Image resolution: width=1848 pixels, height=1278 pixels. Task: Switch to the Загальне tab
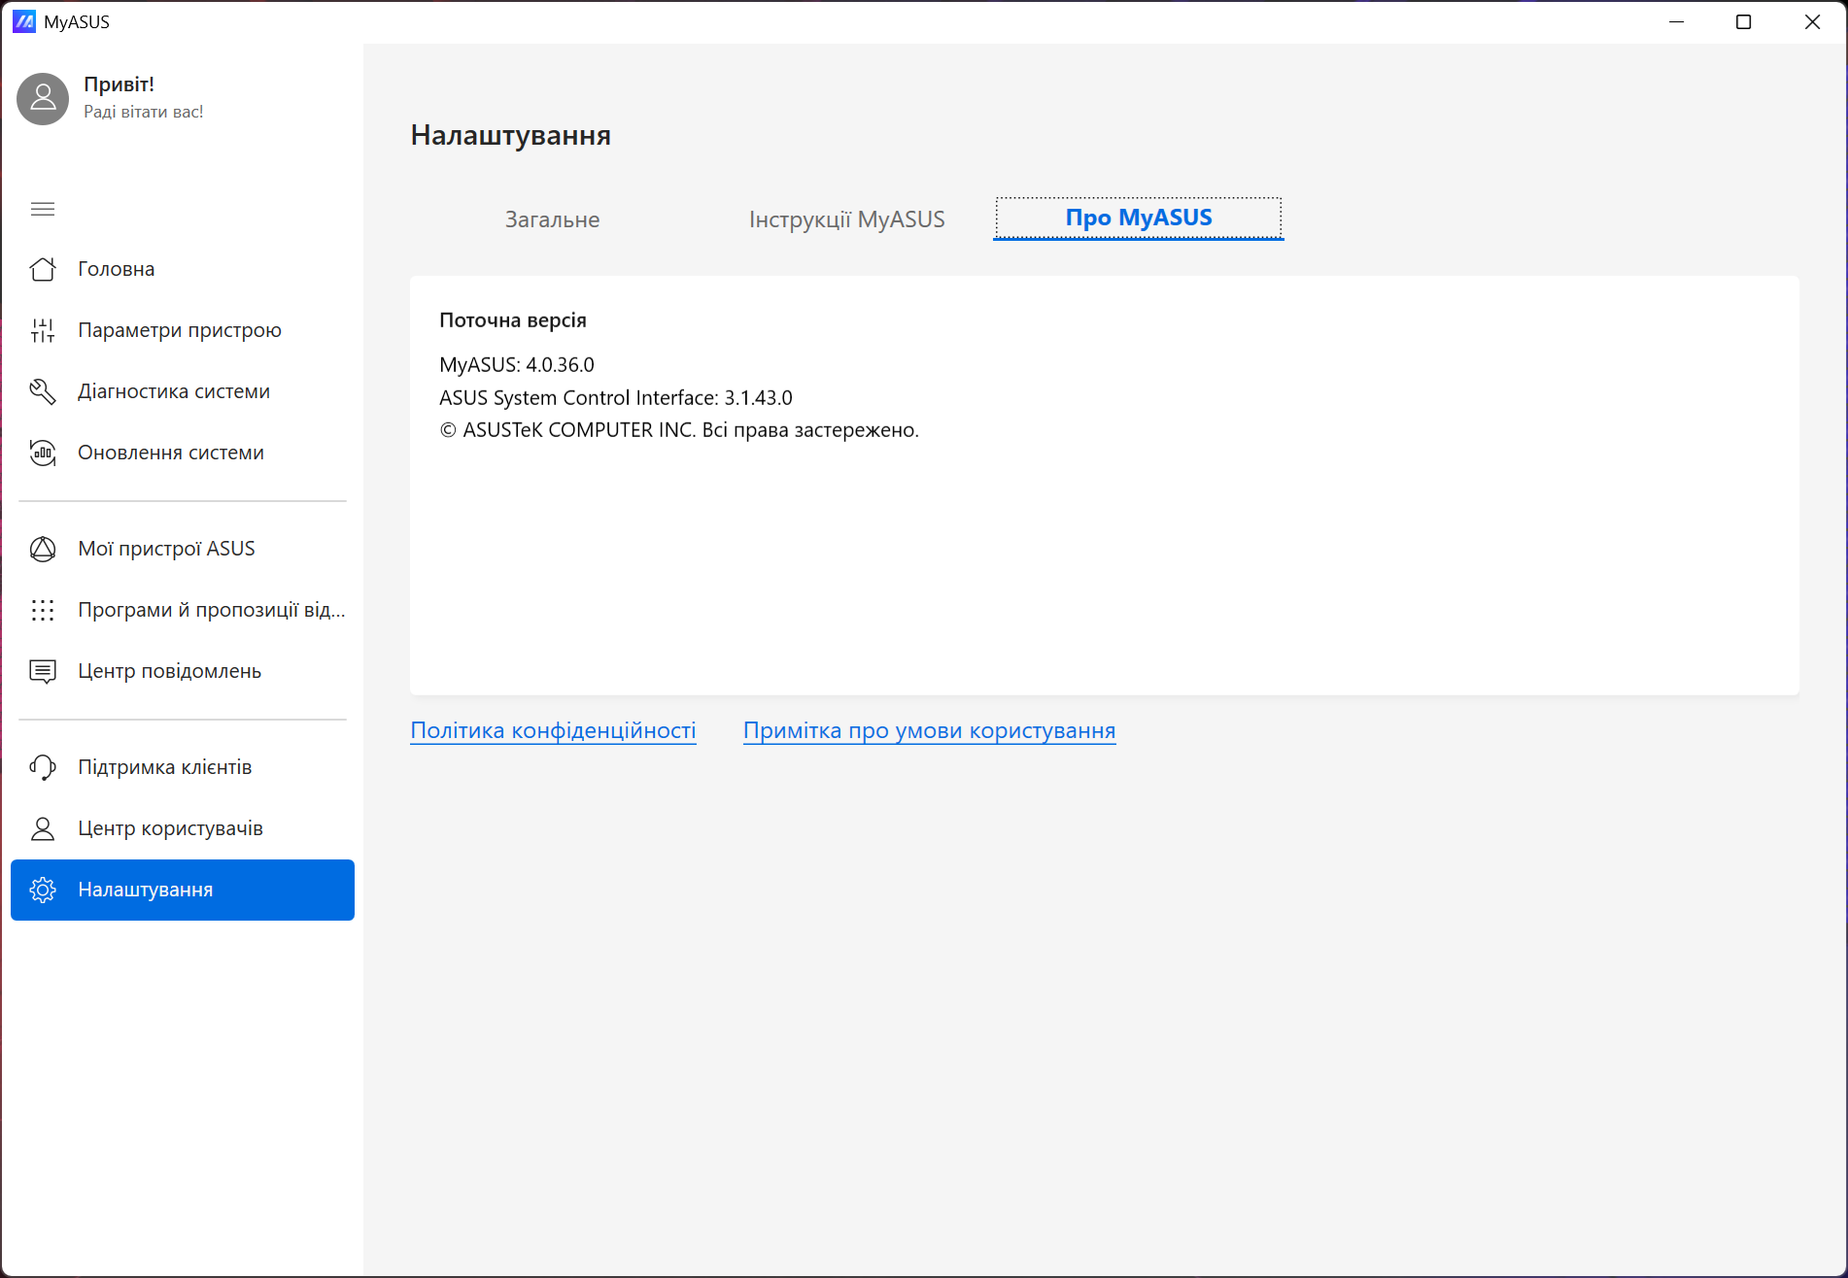[552, 219]
